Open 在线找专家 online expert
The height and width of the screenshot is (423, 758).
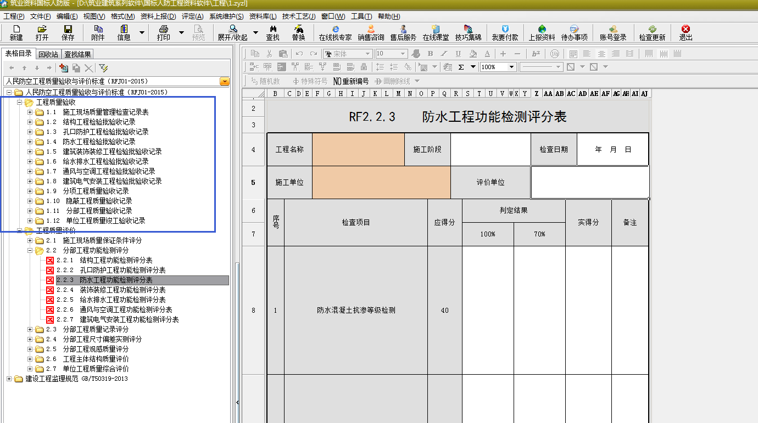[x=335, y=33]
